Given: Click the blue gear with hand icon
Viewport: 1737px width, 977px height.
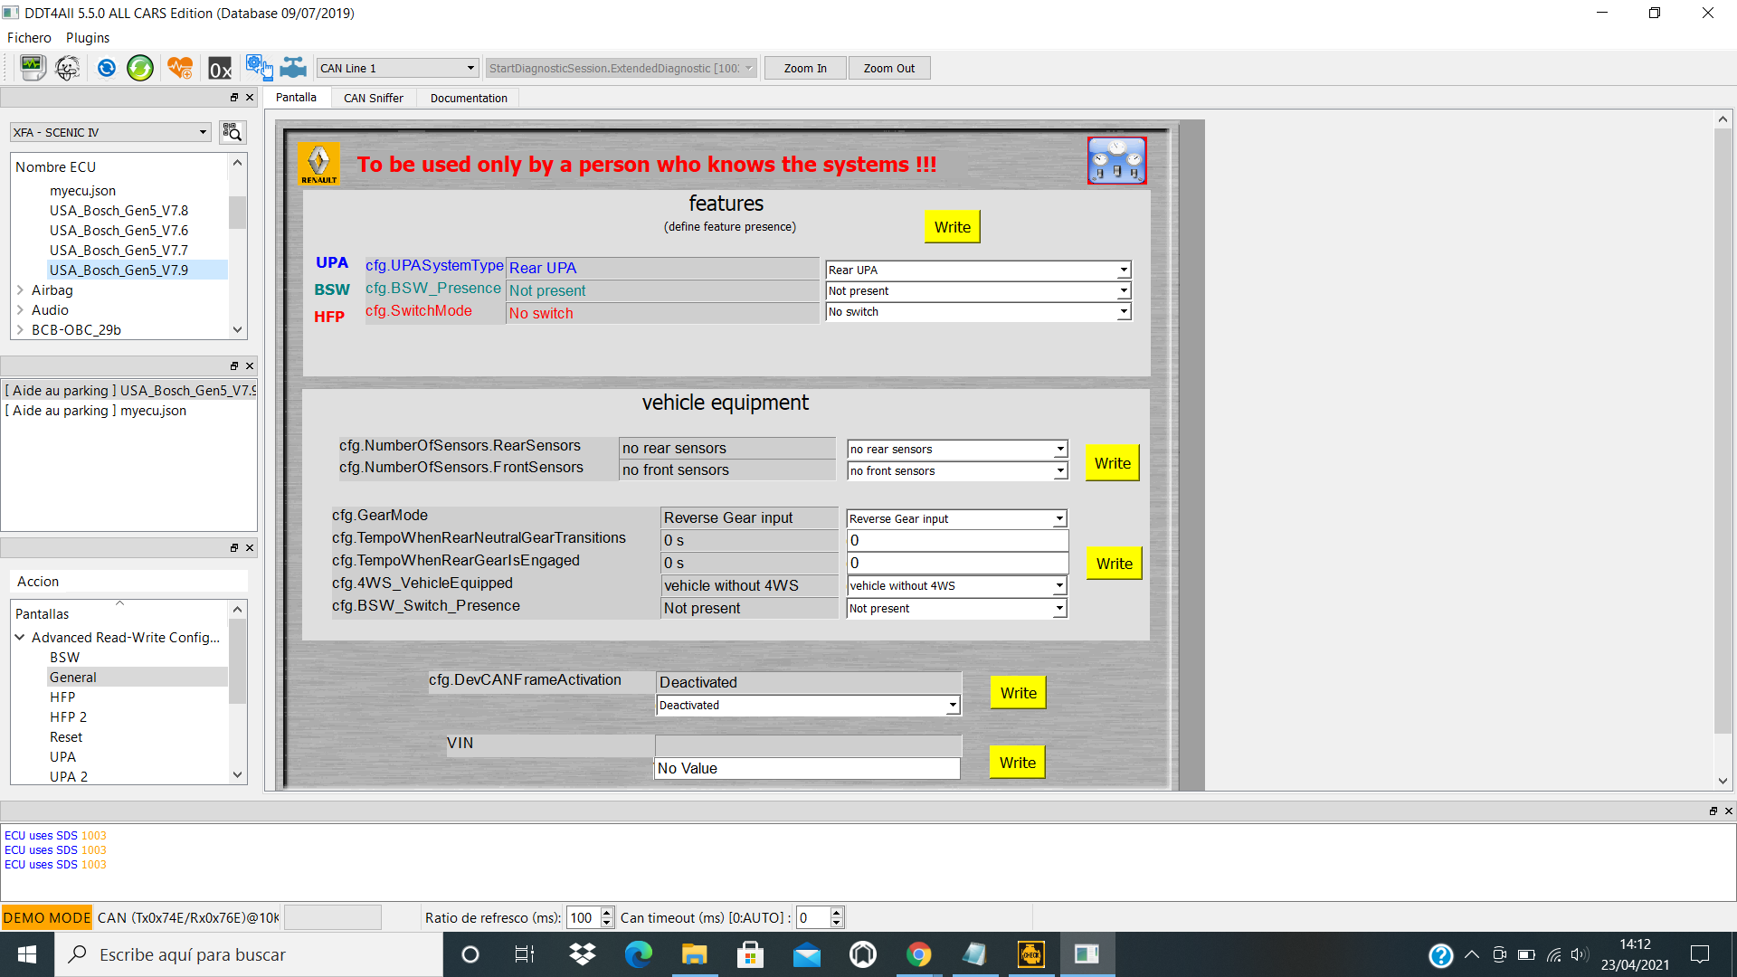Looking at the screenshot, I should coord(258,67).
